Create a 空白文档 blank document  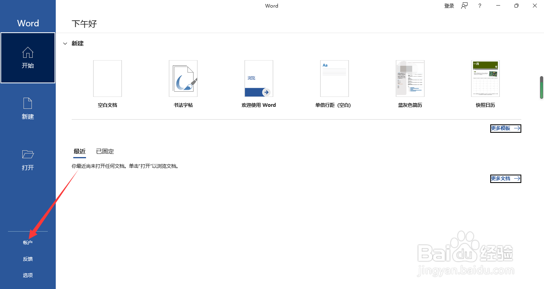(x=108, y=84)
